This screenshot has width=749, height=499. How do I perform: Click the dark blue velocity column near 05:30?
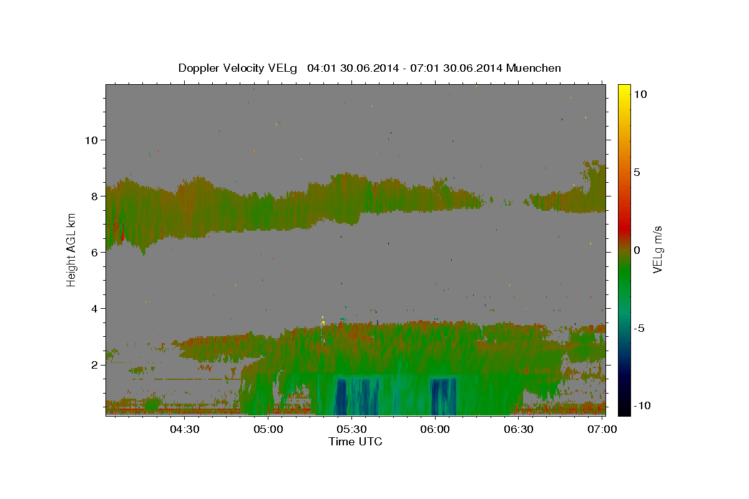point(342,396)
